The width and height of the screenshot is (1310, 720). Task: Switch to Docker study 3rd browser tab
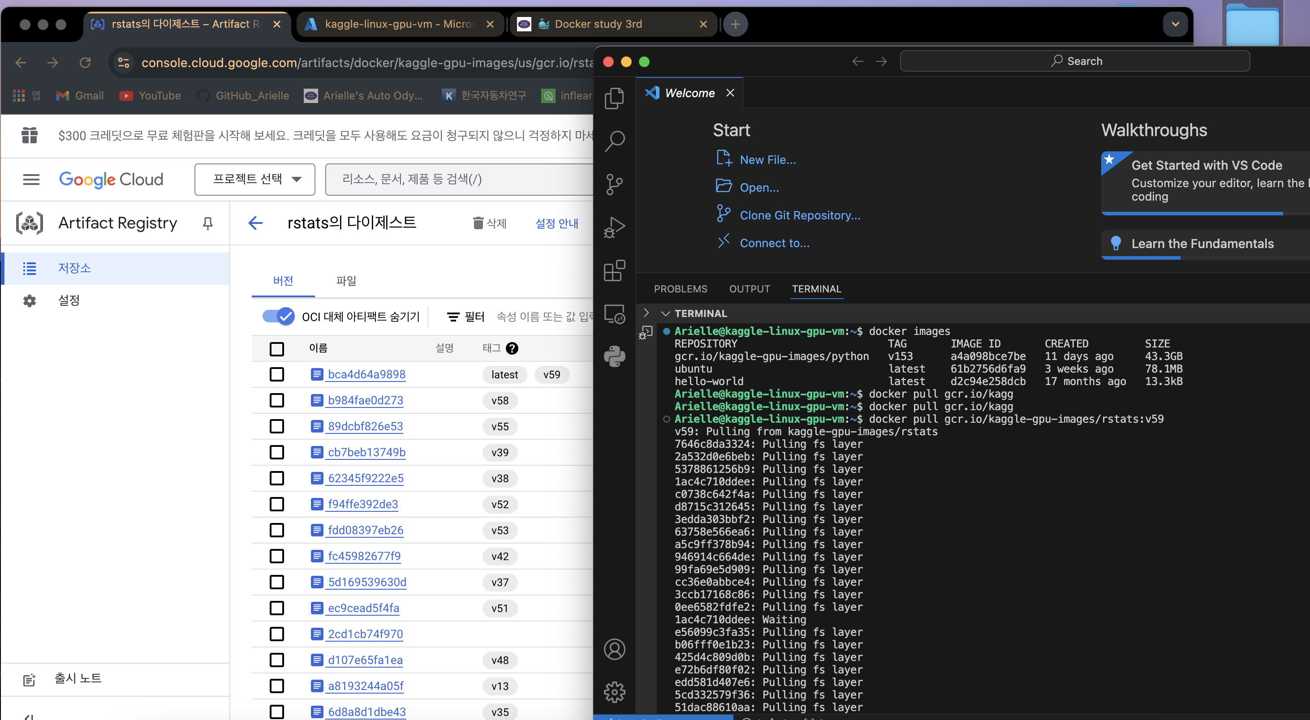coord(613,24)
